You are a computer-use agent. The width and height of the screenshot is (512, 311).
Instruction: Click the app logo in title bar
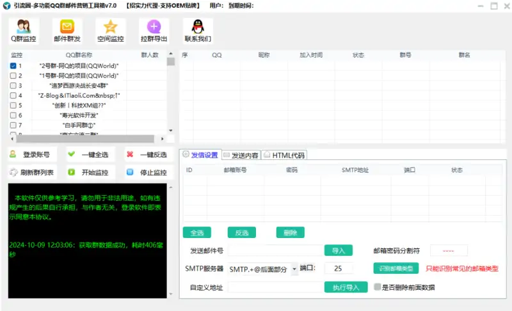pyautogui.click(x=6, y=6)
